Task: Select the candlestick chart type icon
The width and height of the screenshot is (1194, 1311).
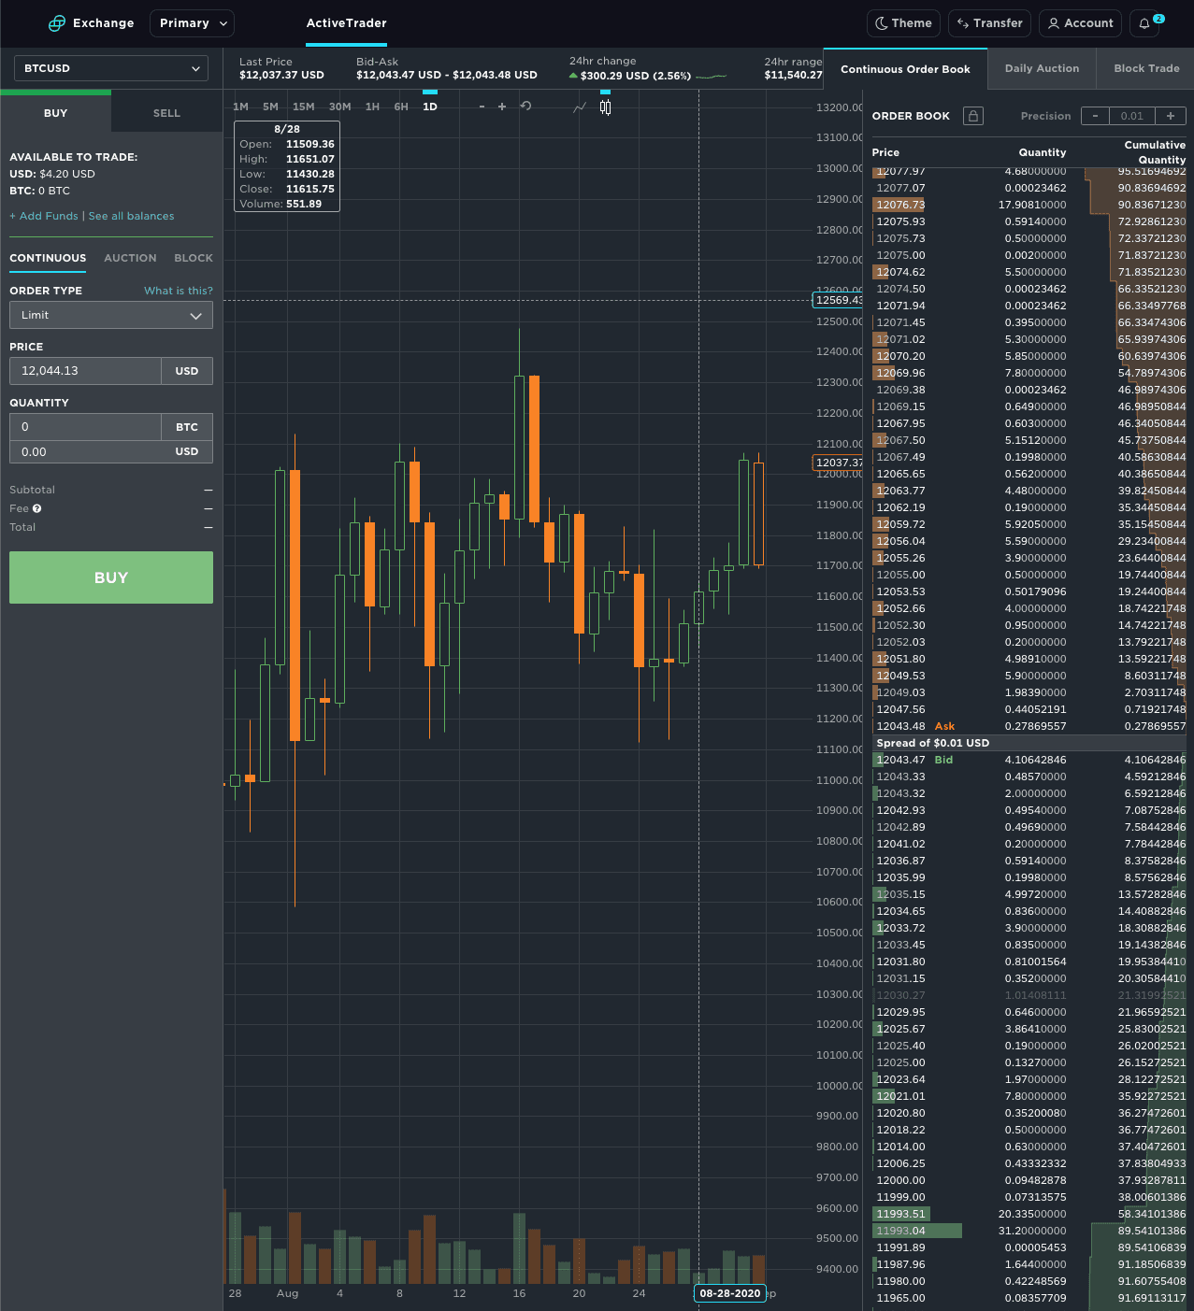Action: [605, 107]
